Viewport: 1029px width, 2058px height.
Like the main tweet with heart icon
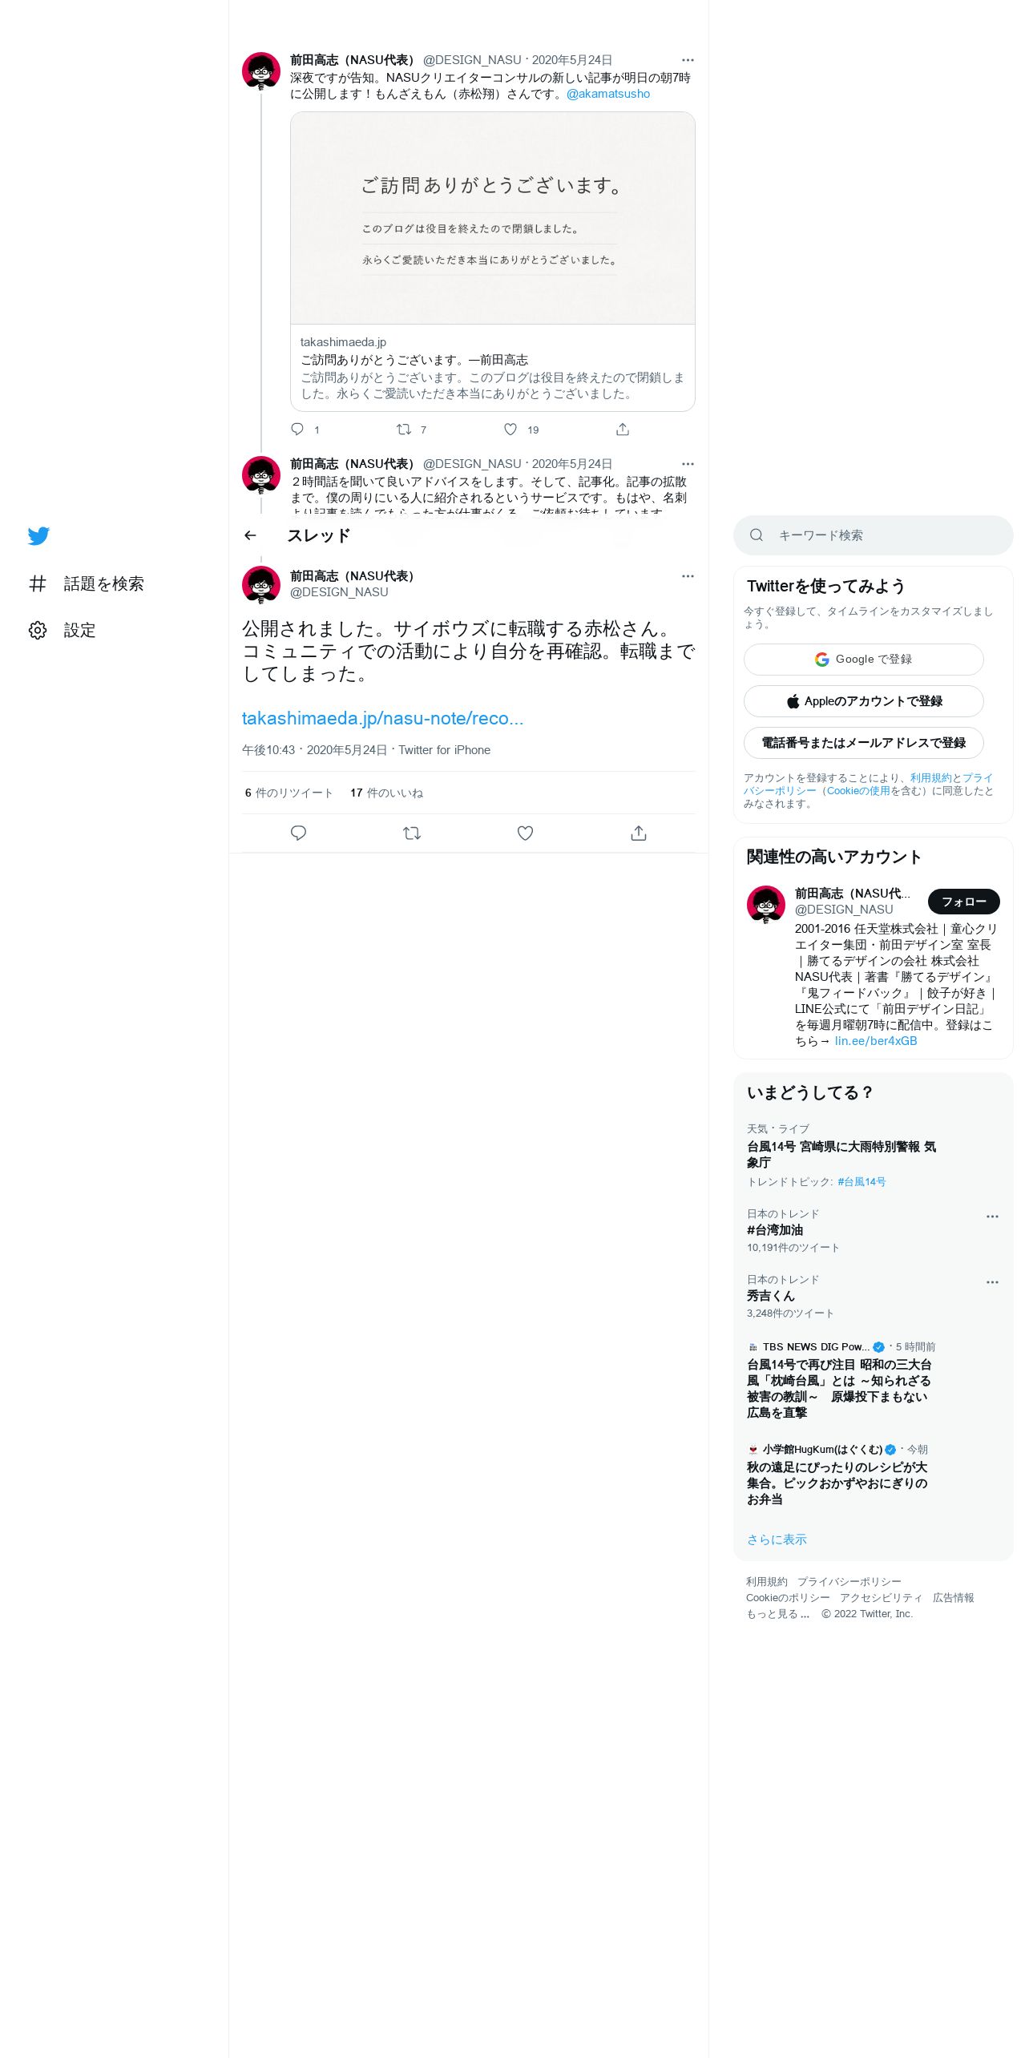tap(525, 833)
